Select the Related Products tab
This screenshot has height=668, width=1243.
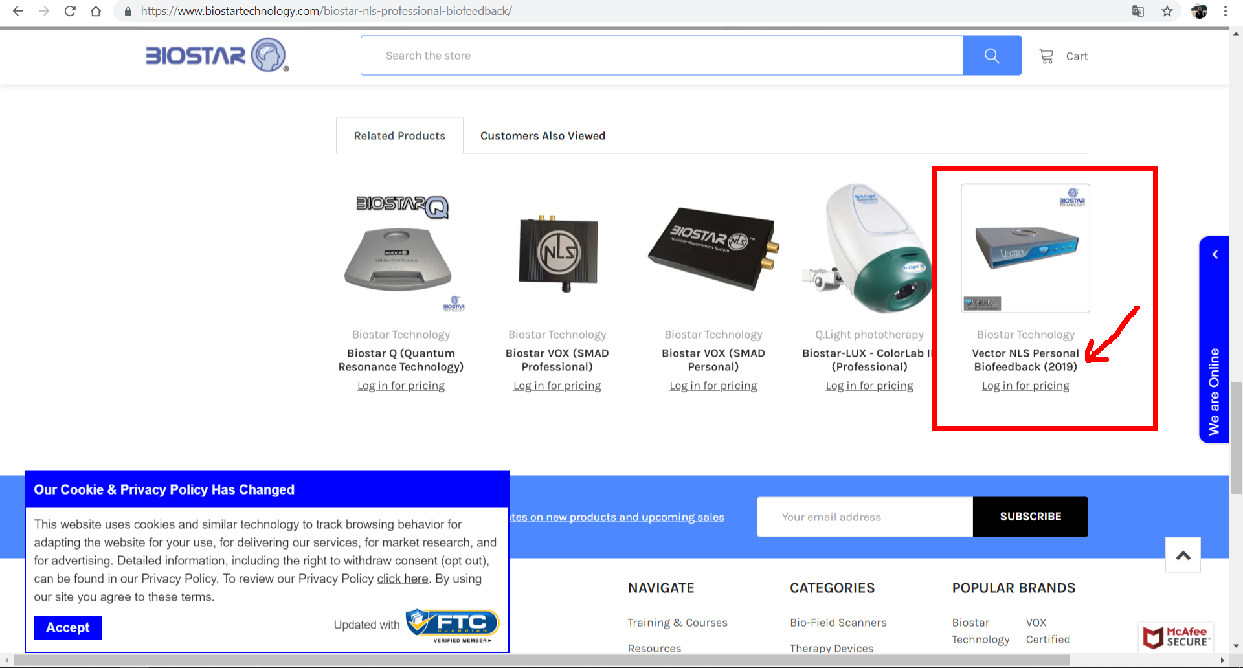tap(399, 136)
